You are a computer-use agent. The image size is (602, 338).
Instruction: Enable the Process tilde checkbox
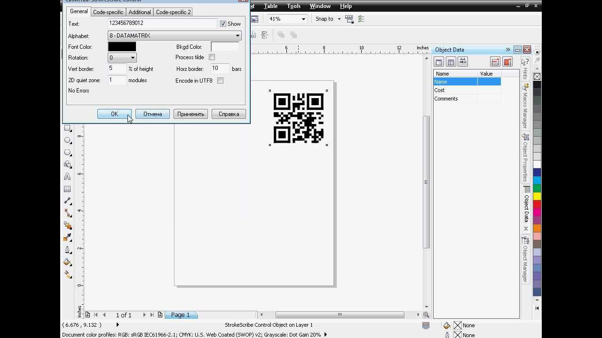pyautogui.click(x=212, y=57)
